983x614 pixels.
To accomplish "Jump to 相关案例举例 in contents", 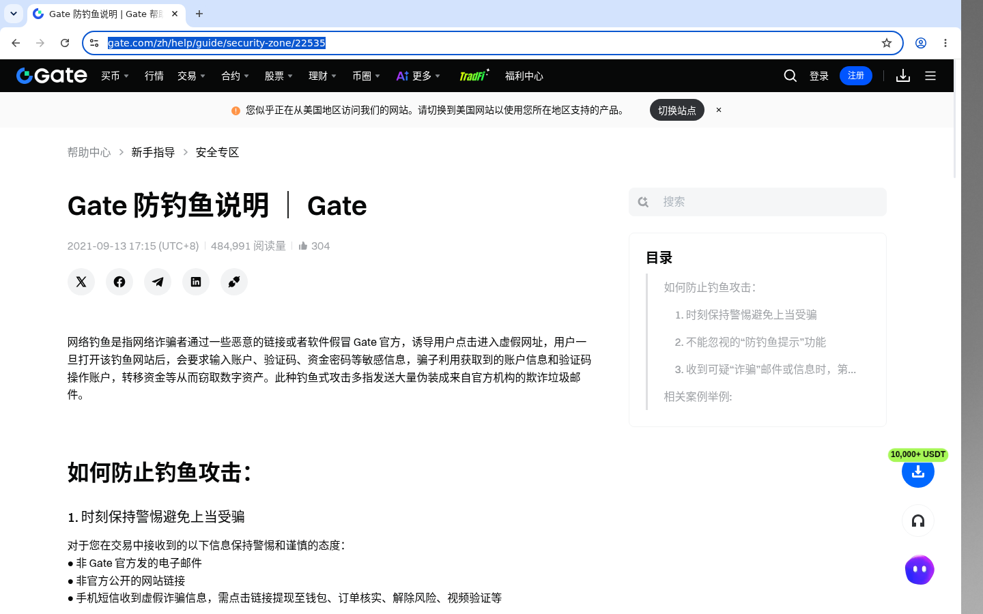I will (698, 396).
